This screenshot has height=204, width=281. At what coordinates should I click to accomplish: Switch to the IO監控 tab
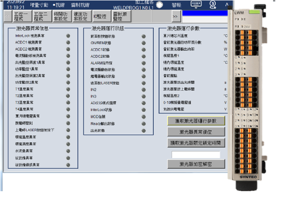(x=100, y=17)
